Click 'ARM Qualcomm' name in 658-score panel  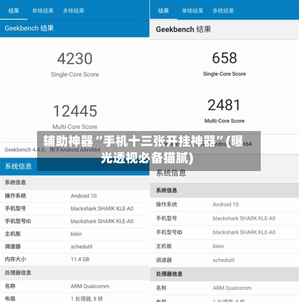[232, 288]
